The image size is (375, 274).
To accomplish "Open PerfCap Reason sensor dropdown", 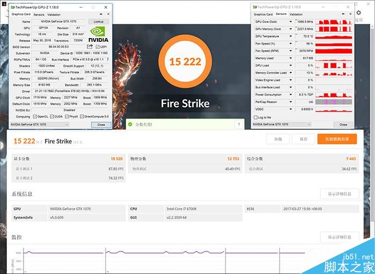I will coord(290,102).
